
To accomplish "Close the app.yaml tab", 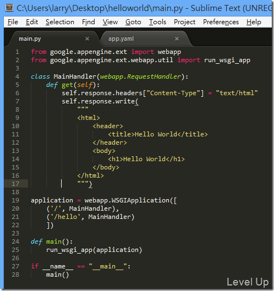I will click(177, 39).
